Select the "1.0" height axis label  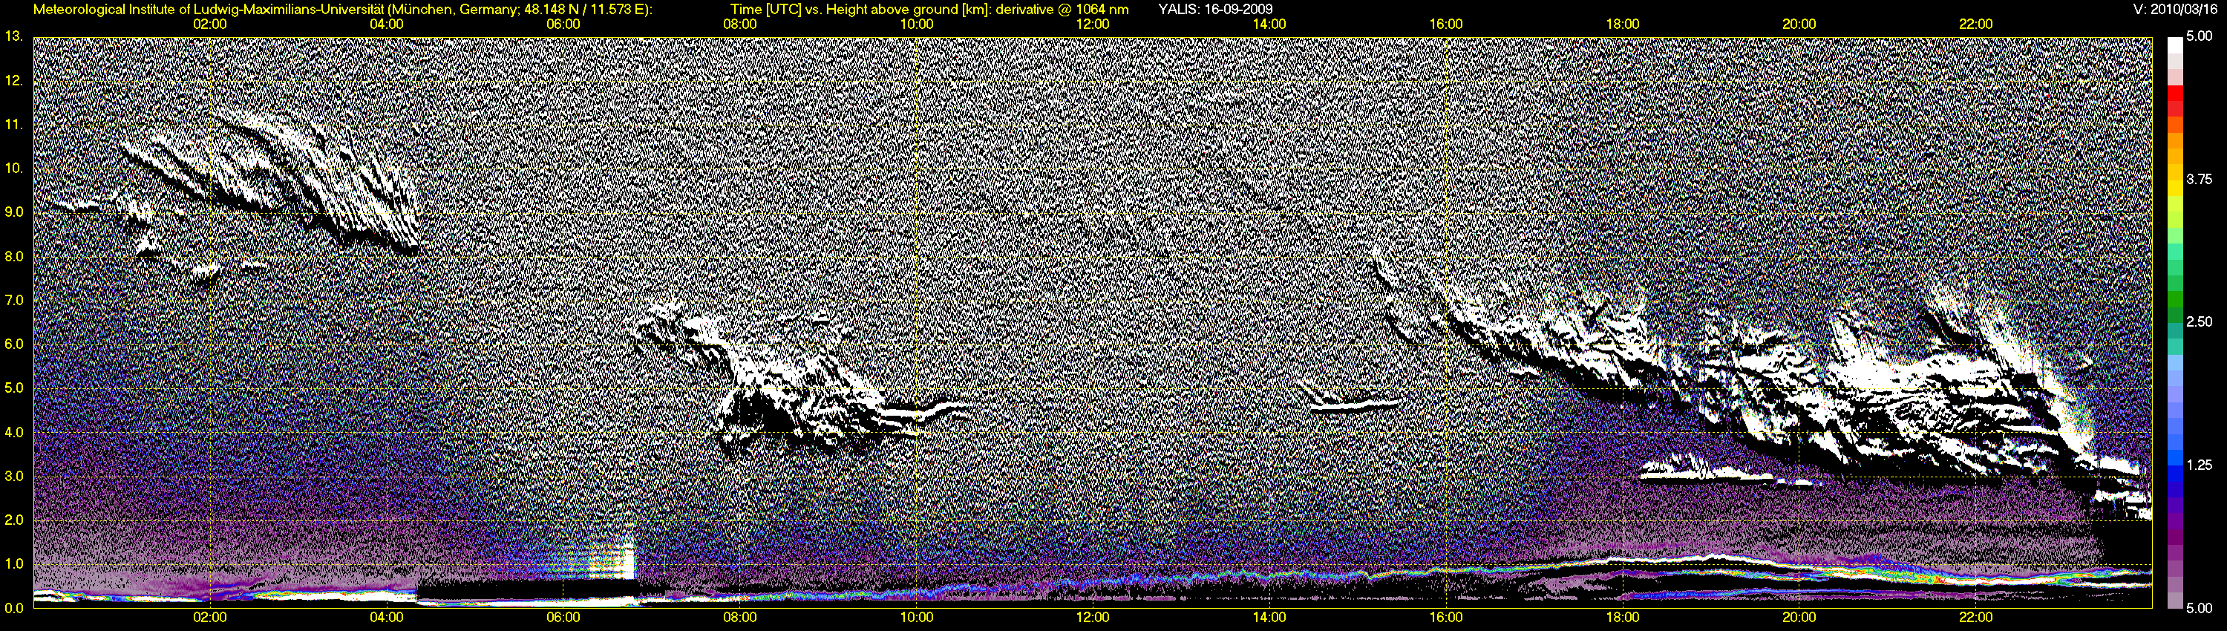pyautogui.click(x=14, y=563)
